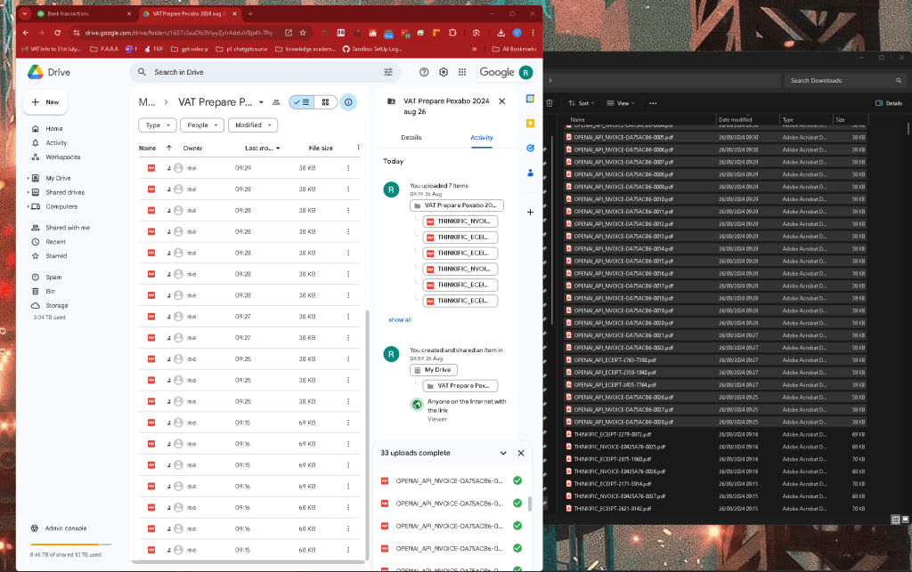Open the Chrome tab search dropdown
The width and height of the screenshot is (912, 572).
[24, 13]
